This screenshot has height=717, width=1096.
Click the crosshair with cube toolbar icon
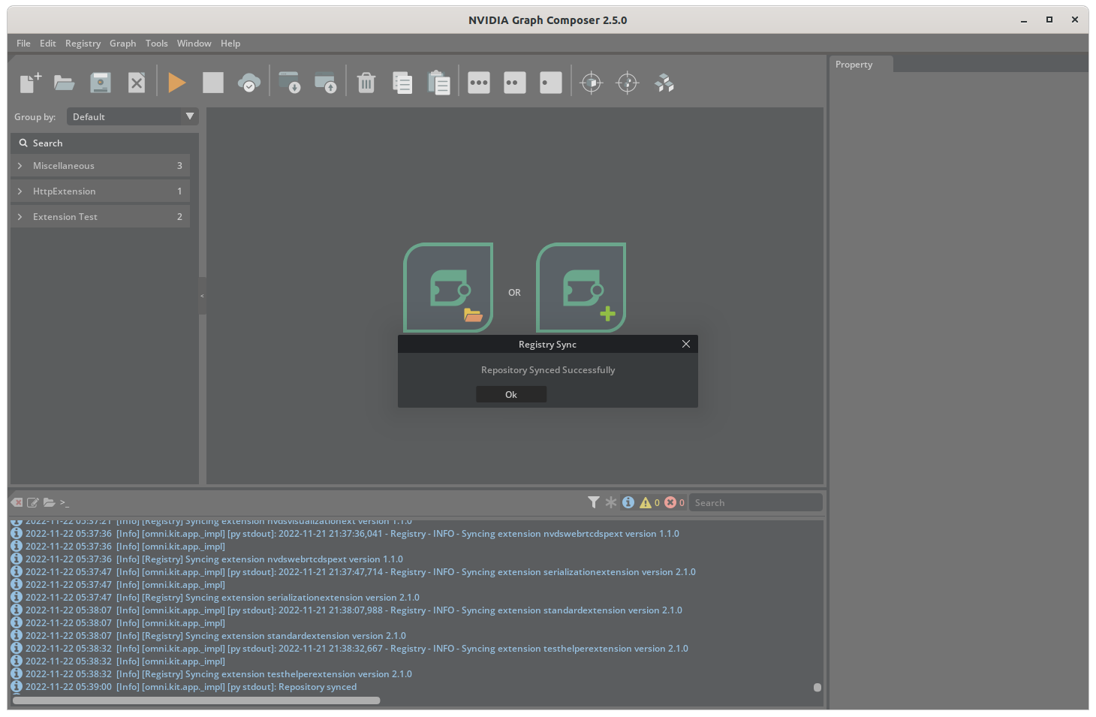592,83
